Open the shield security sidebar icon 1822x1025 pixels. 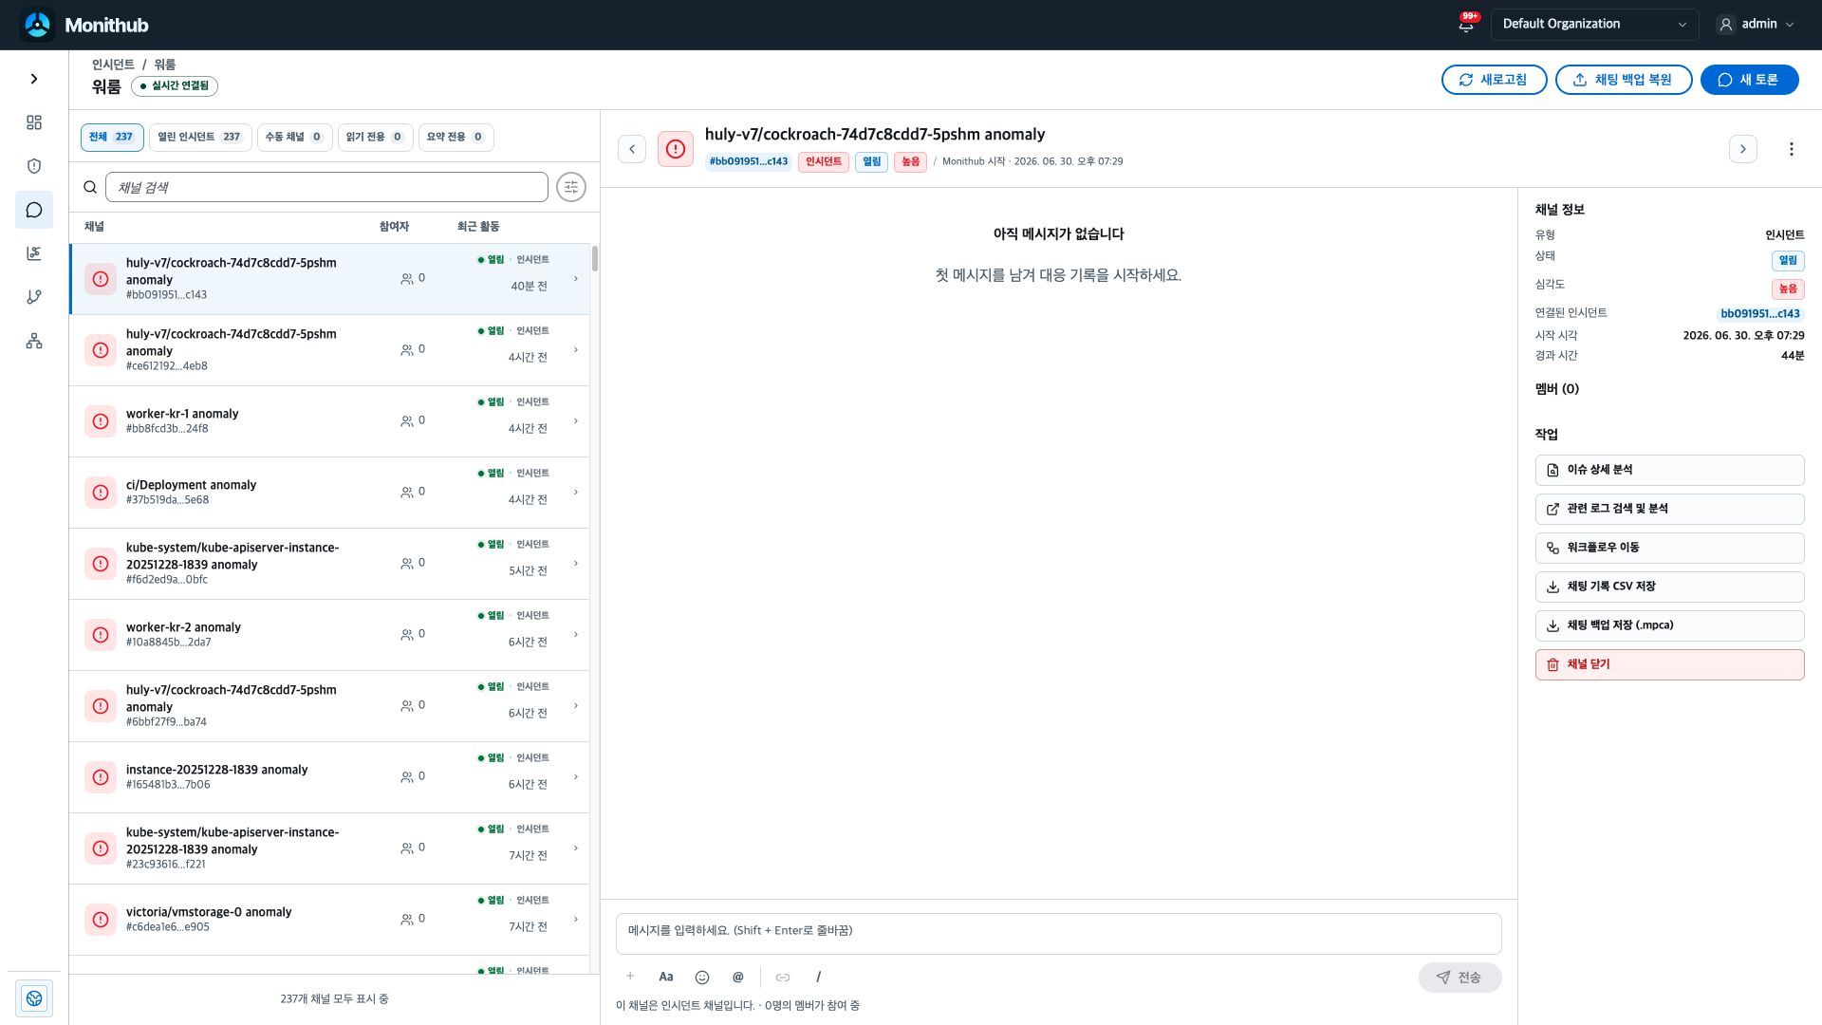[34, 166]
